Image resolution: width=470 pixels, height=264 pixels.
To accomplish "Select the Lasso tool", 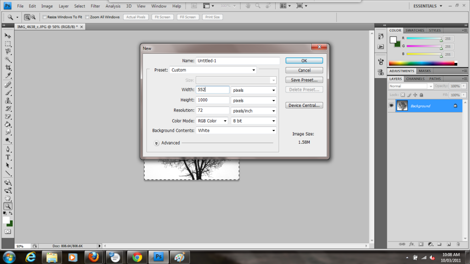I will pyautogui.click(x=8, y=51).
